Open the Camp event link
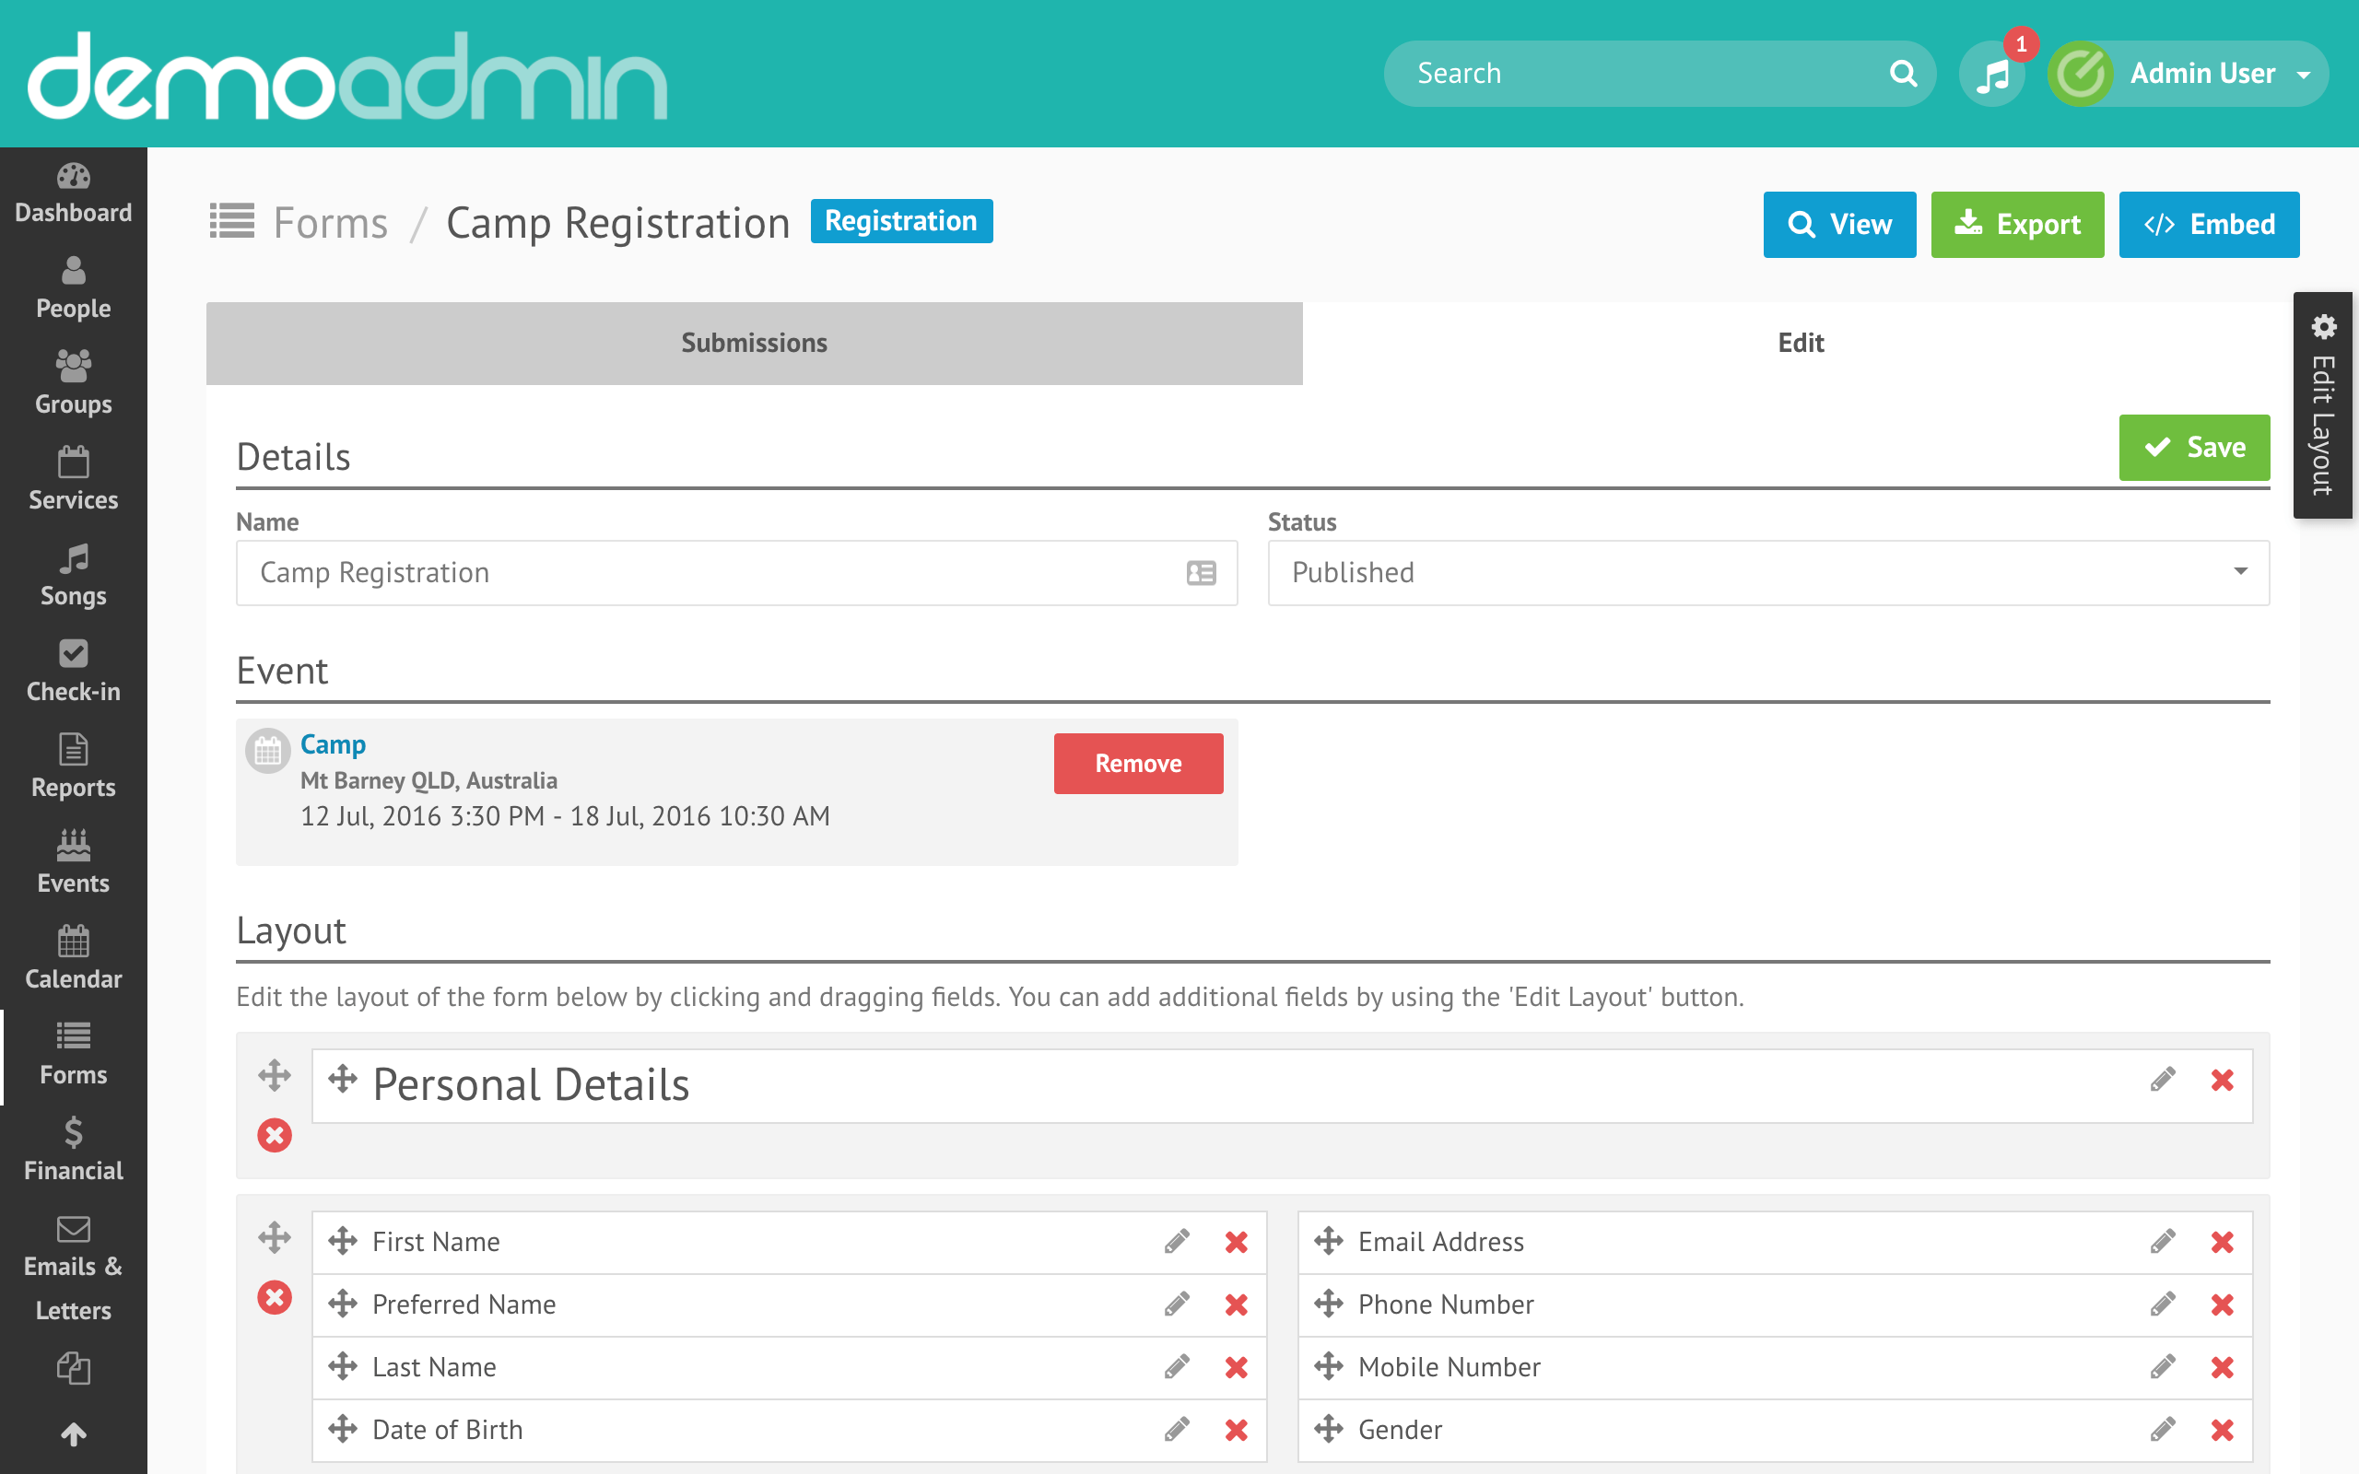Image resolution: width=2359 pixels, height=1474 pixels. click(333, 743)
